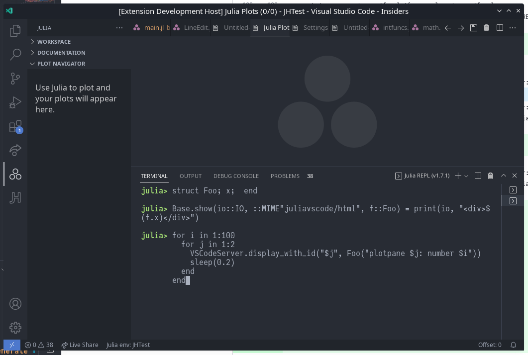The height and width of the screenshot is (355, 528).
Task: Click Live Share in status bar
Action: [80, 345]
